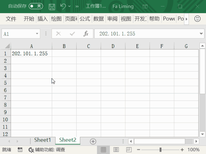Add a new sheet with plus icon
206x154 pixels.
pyautogui.click(x=93, y=141)
